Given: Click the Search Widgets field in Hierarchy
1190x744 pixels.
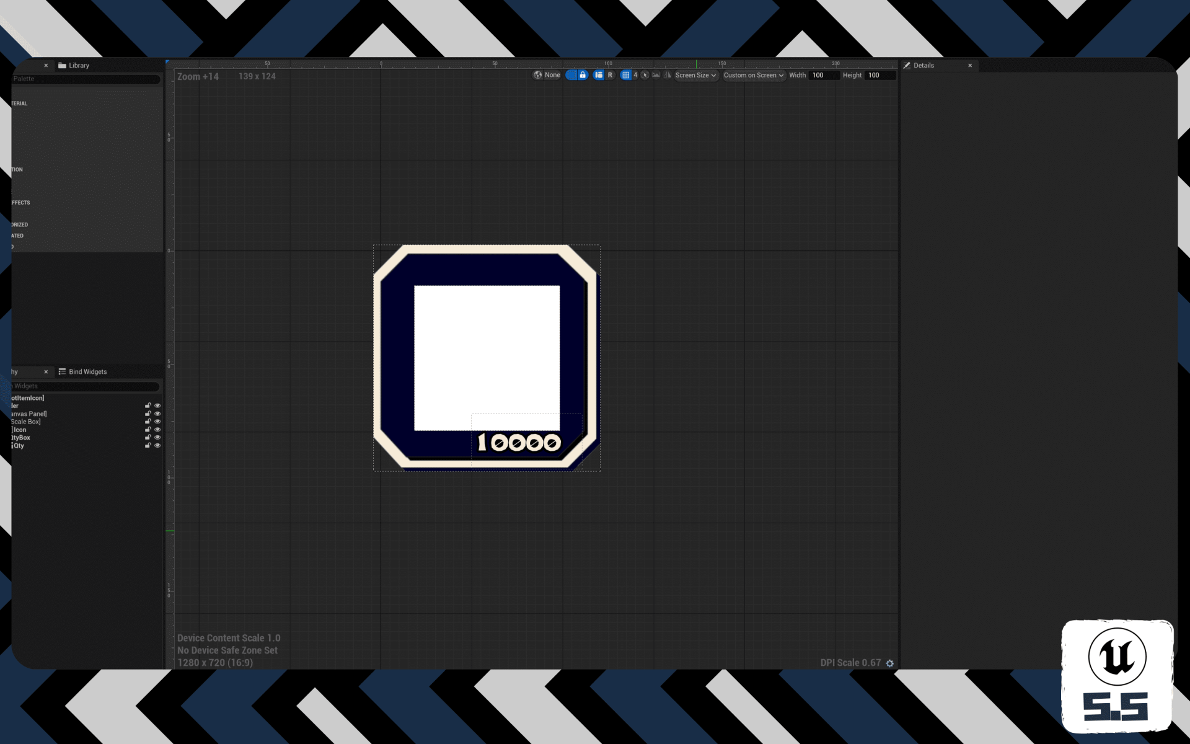Looking at the screenshot, I should 86,386.
